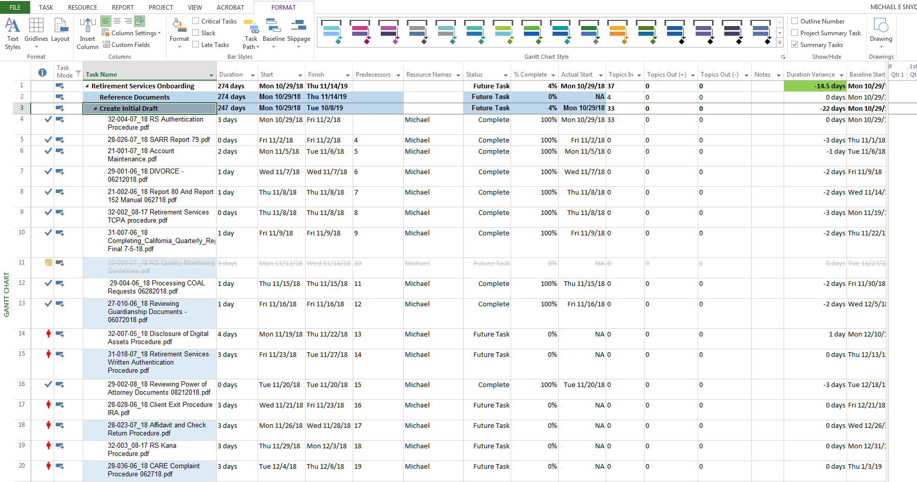Image resolution: width=917 pixels, height=482 pixels.
Task: Click the Align Right icon
Action: coord(128,21)
